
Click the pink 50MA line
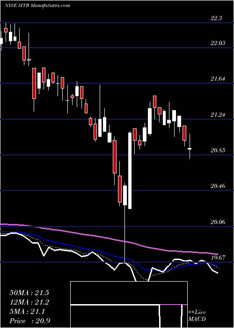(x=109, y=238)
